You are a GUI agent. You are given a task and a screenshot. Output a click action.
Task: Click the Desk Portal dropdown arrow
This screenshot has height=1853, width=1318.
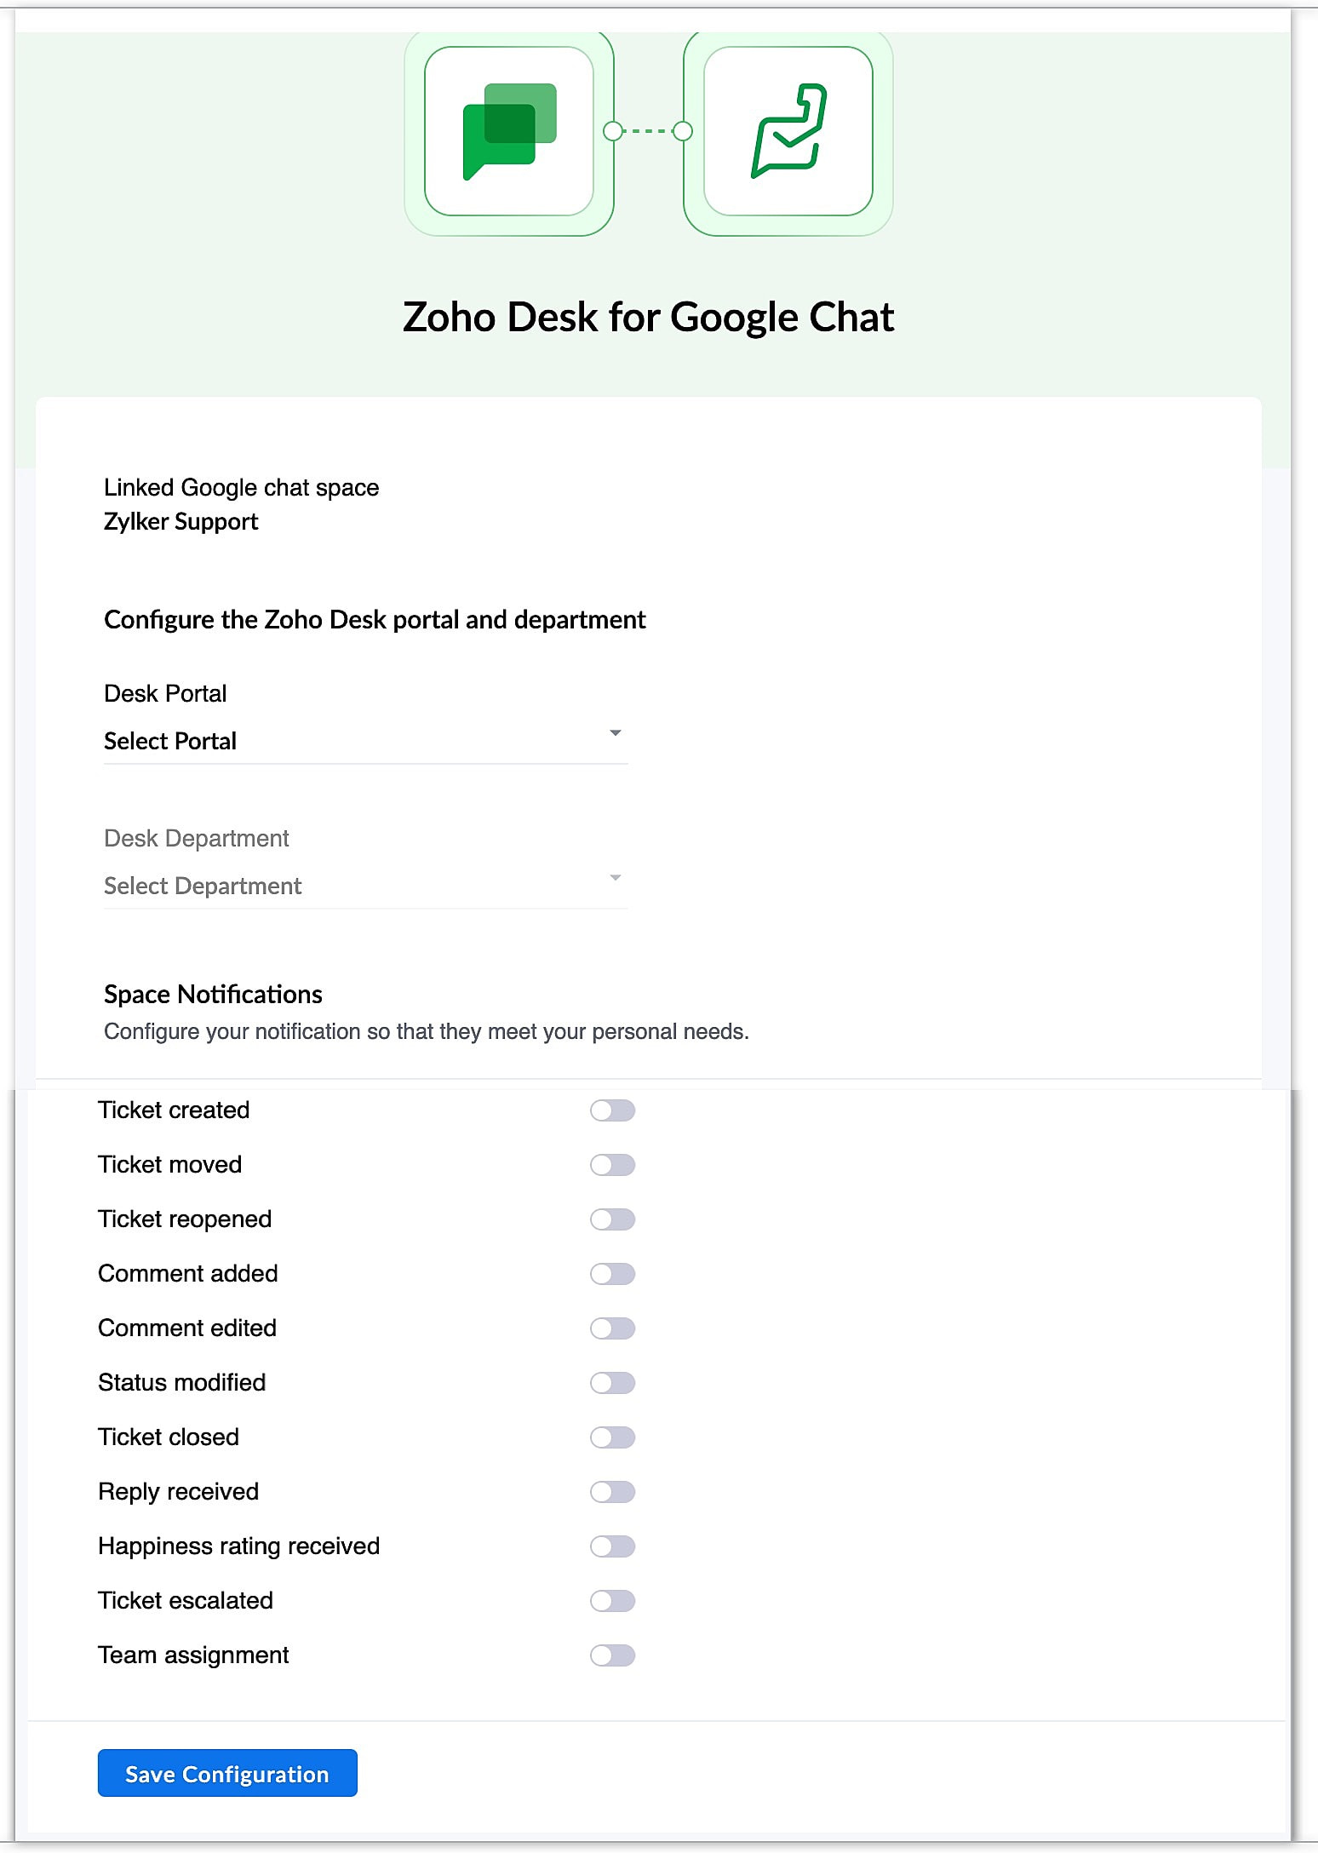pos(615,733)
